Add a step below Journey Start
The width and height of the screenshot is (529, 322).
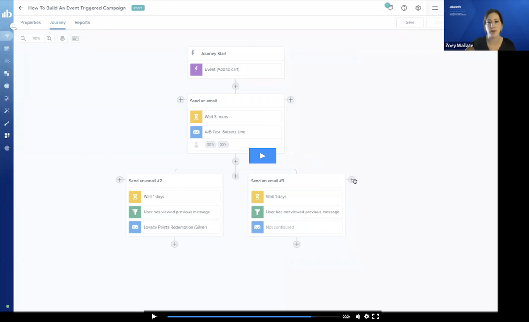(235, 86)
